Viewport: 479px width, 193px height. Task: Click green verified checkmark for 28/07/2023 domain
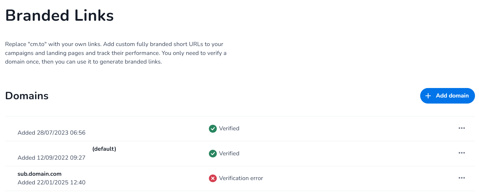click(213, 129)
